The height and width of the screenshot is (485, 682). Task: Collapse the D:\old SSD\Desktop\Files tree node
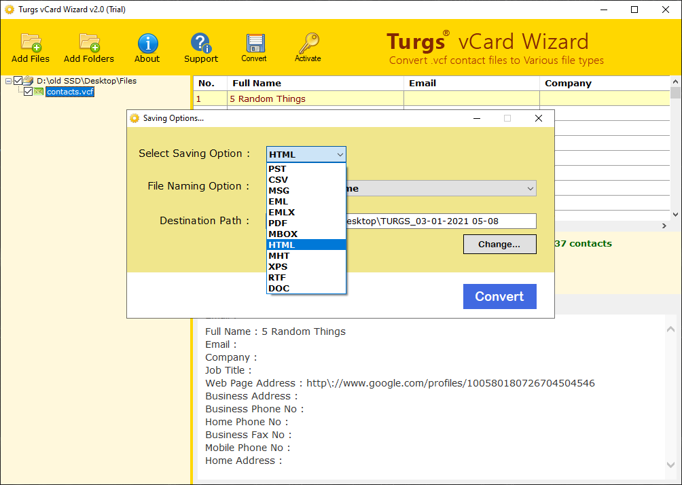click(x=8, y=81)
